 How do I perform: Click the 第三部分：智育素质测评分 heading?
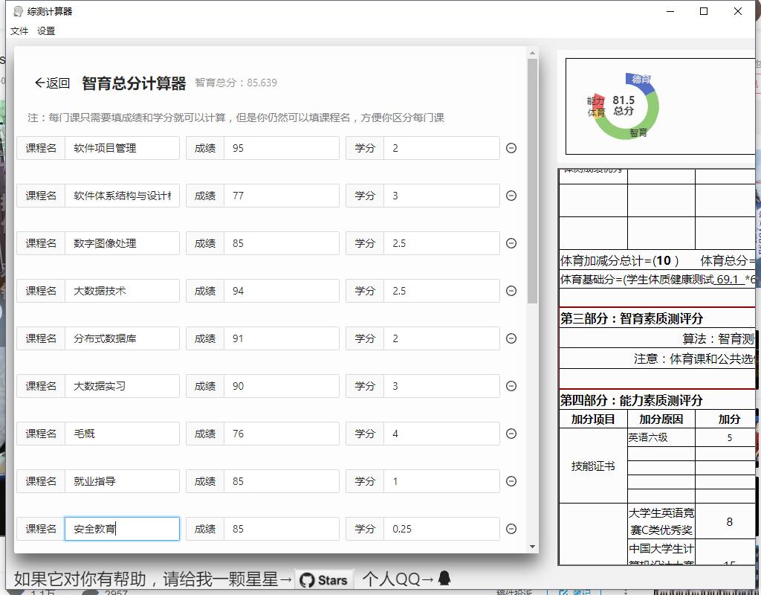[632, 318]
